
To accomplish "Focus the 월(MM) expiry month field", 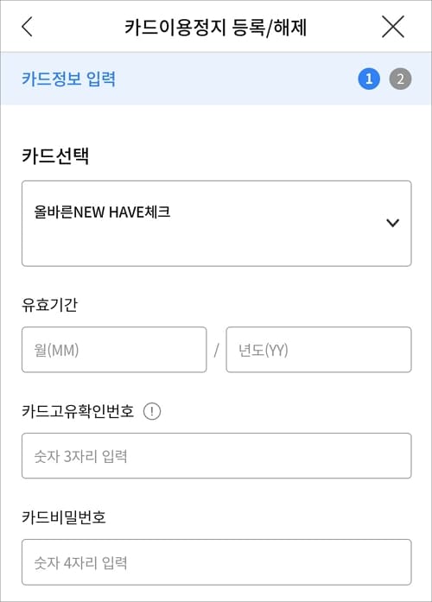I will point(114,350).
